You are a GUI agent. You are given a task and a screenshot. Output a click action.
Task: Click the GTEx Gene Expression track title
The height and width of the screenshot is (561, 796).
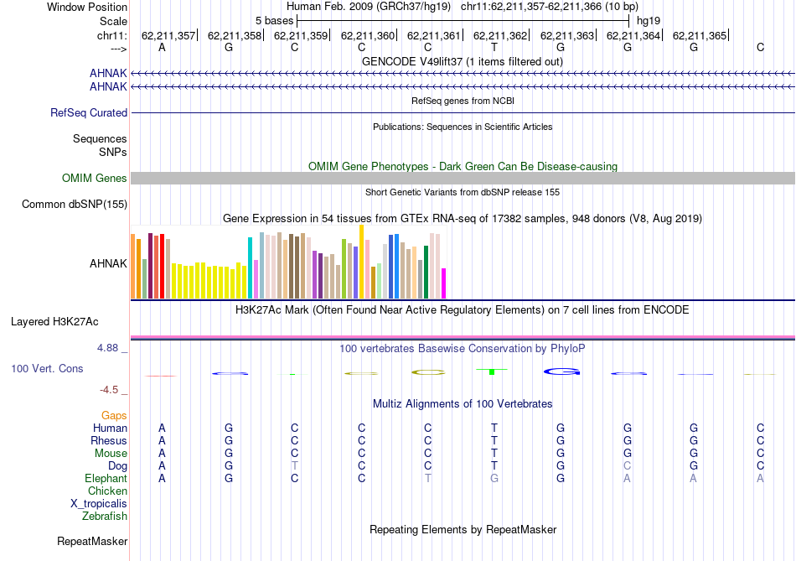click(x=462, y=219)
